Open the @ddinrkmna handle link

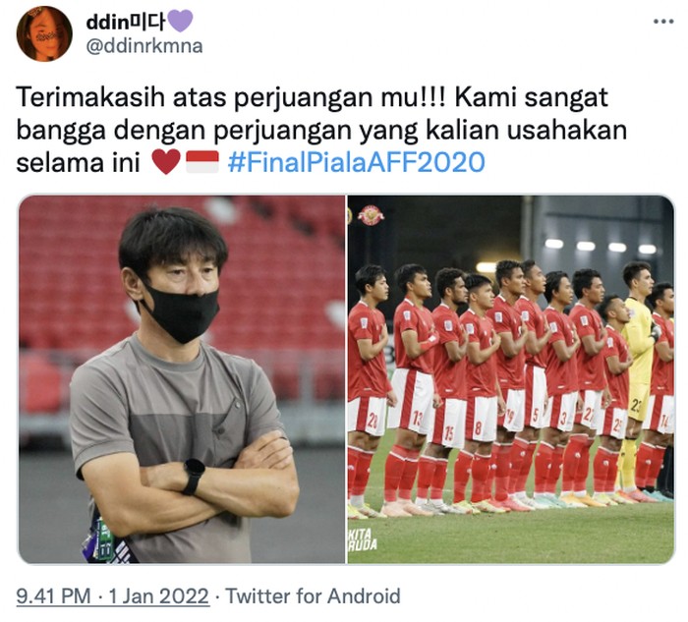144,46
